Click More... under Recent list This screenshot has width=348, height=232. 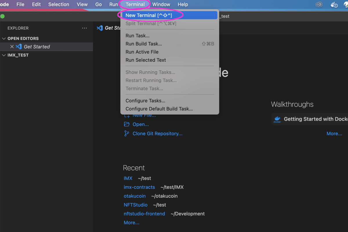(131, 223)
